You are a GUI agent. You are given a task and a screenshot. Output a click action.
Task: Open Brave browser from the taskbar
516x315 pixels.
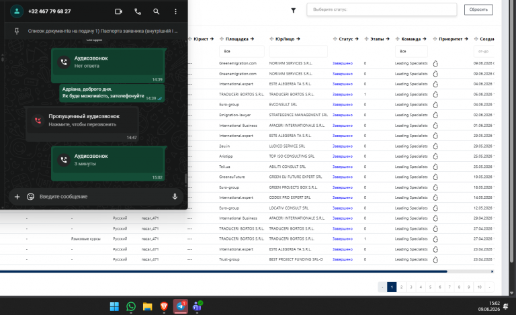coord(164,306)
